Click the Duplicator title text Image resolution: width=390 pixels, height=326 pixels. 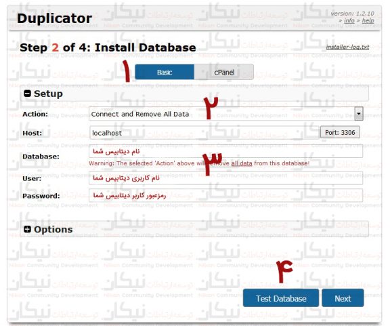pos(54,18)
